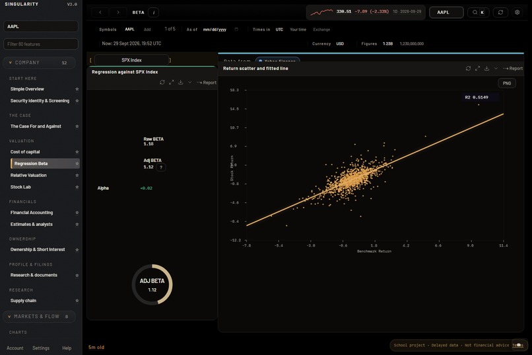Star the Stock Lab feature

[x=77, y=187]
